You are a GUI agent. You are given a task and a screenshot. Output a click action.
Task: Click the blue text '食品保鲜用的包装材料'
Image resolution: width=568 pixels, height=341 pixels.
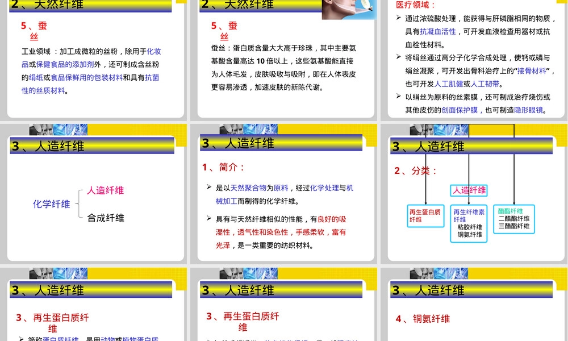point(86,77)
